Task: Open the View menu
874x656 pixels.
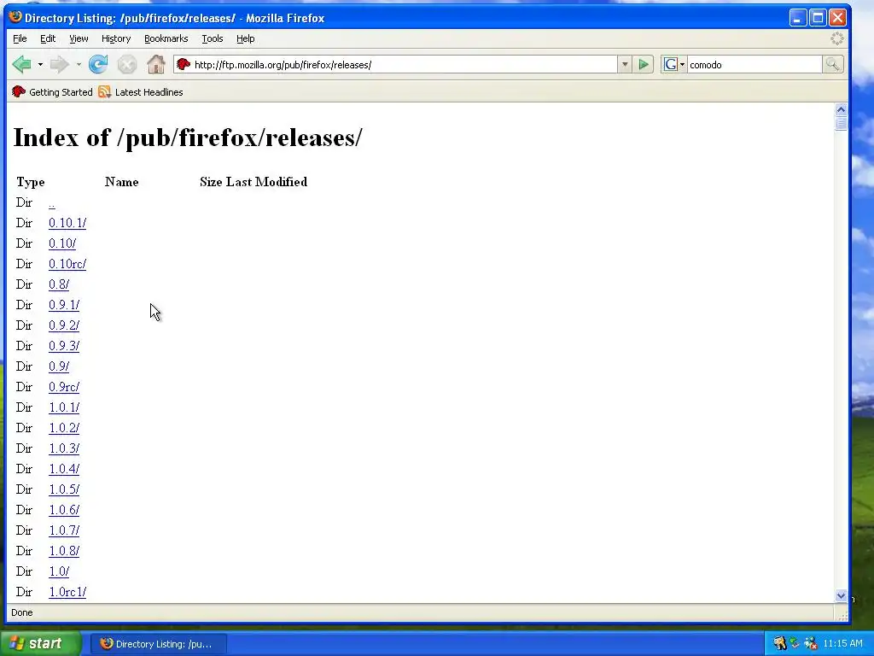Action: coord(79,38)
